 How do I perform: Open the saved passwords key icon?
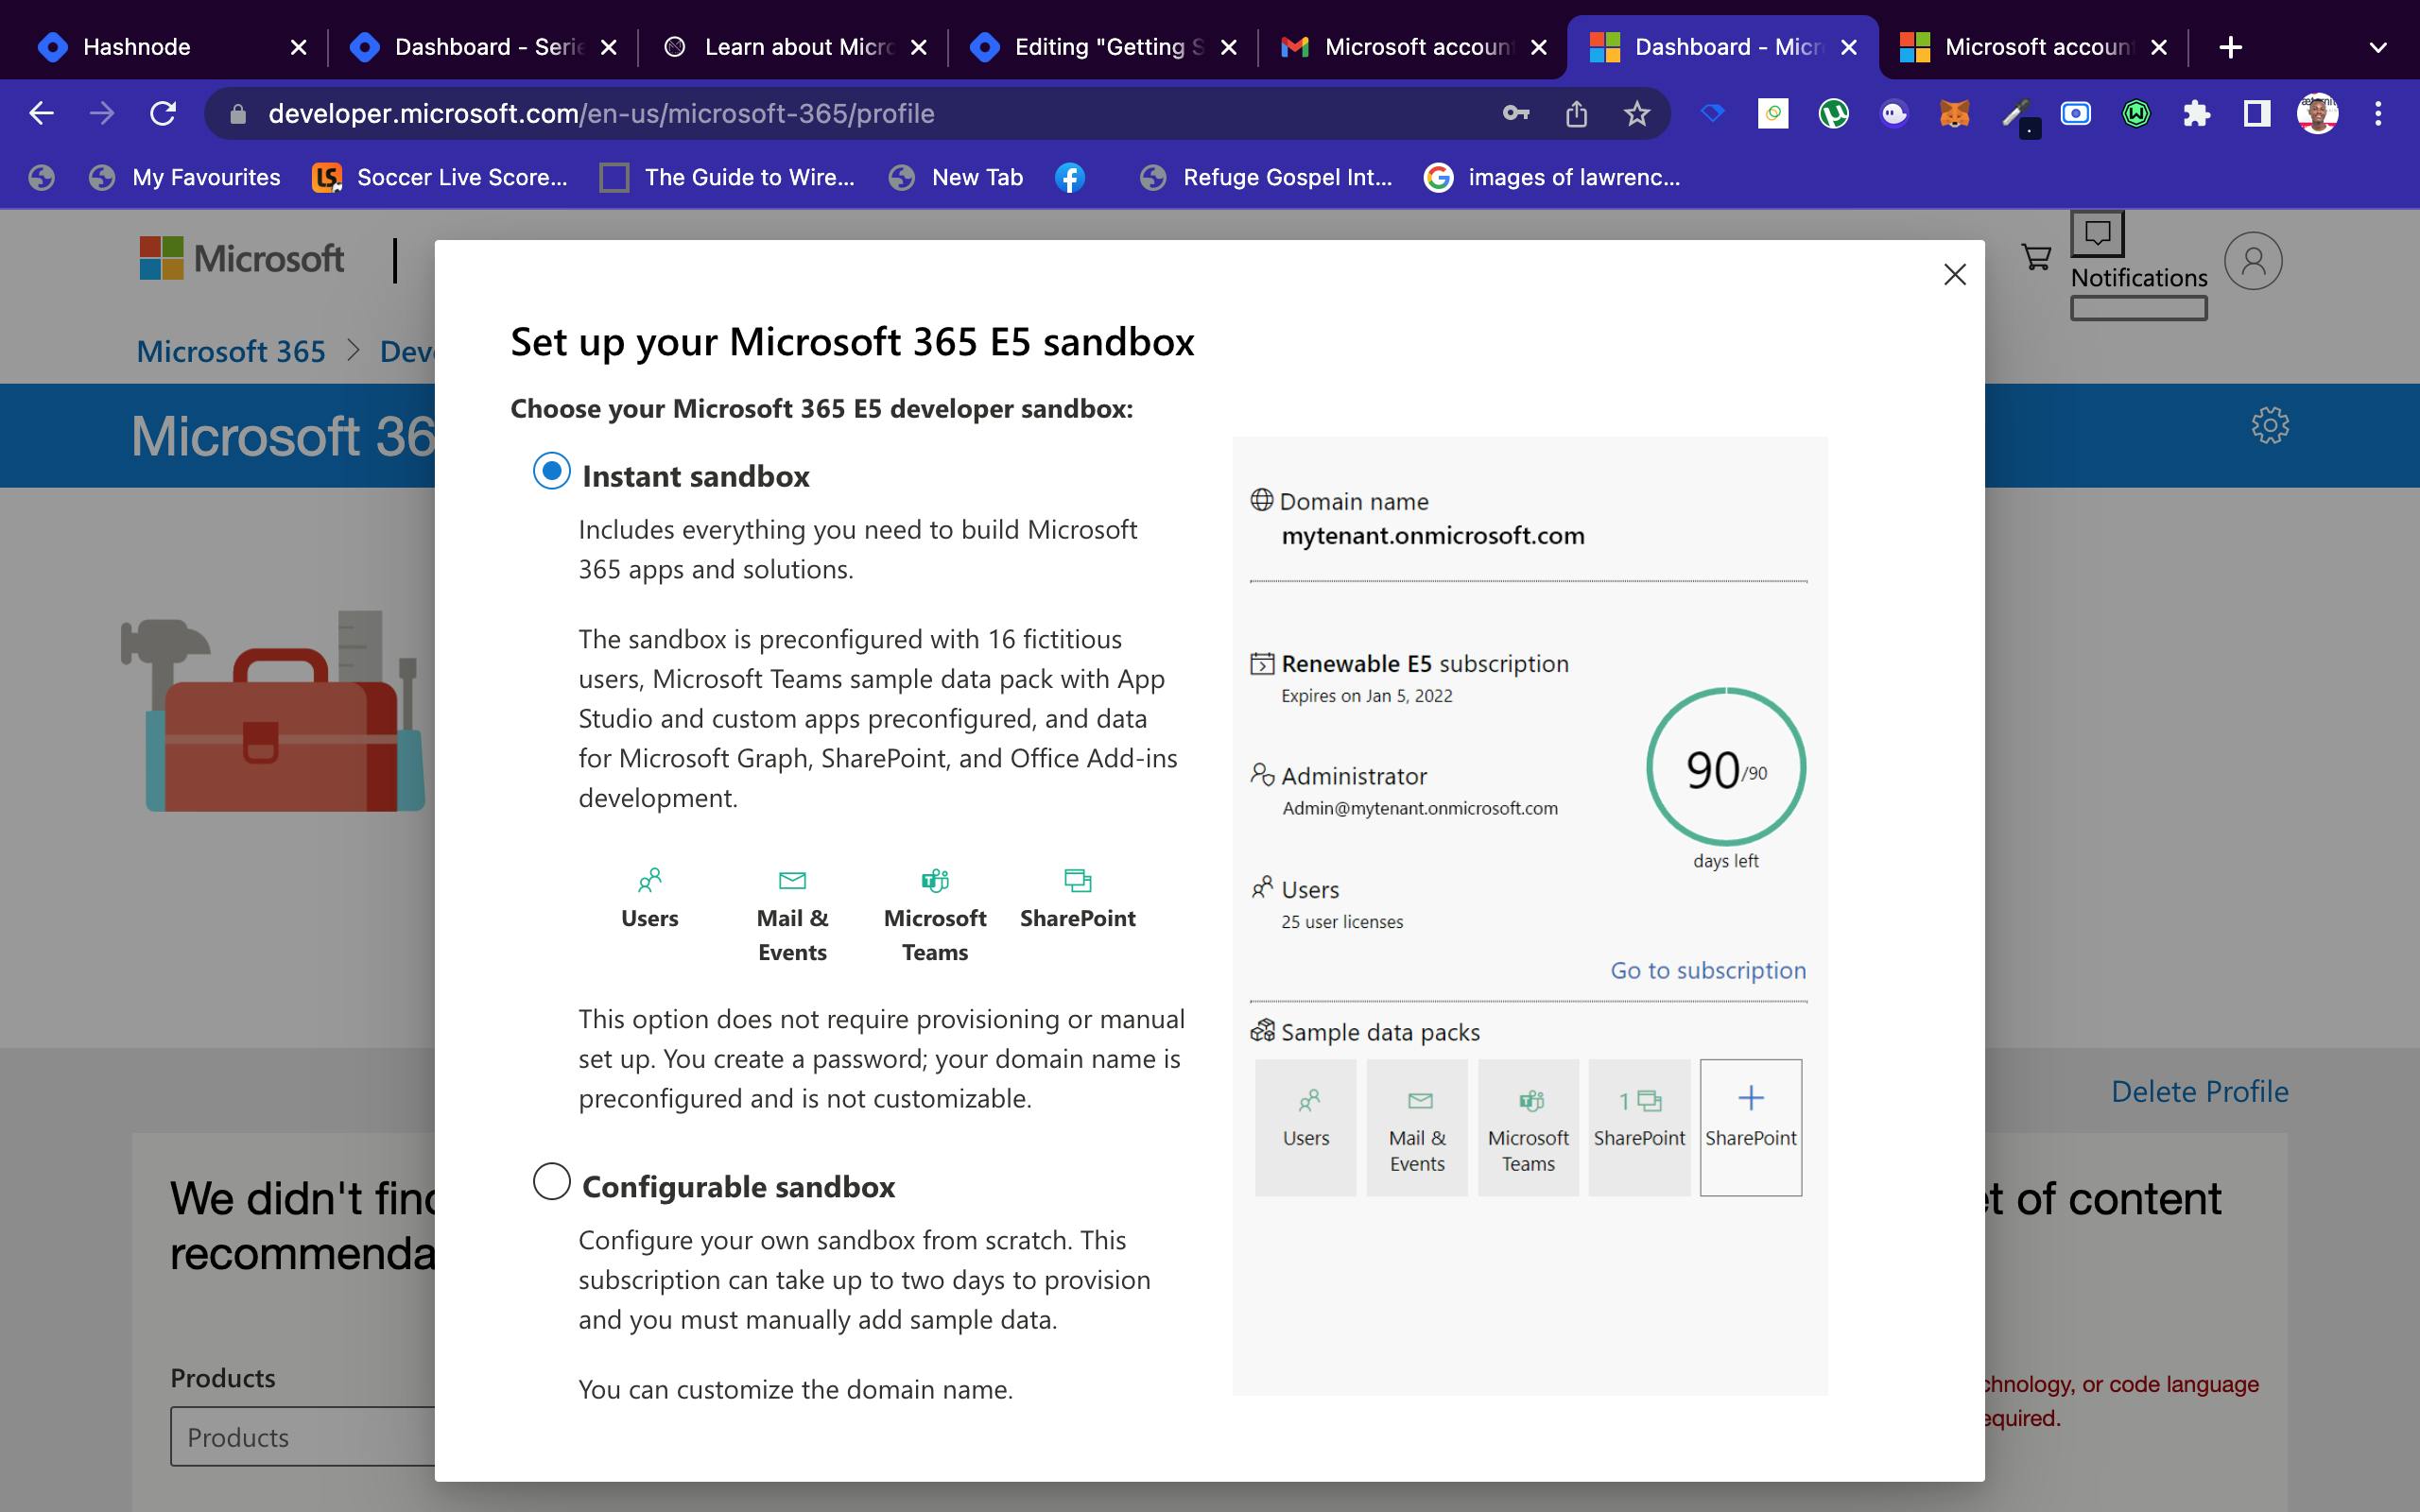tap(1516, 113)
